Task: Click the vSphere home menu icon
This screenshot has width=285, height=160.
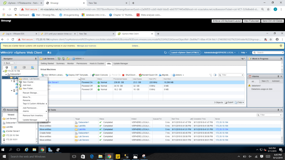Action: pos(49,52)
